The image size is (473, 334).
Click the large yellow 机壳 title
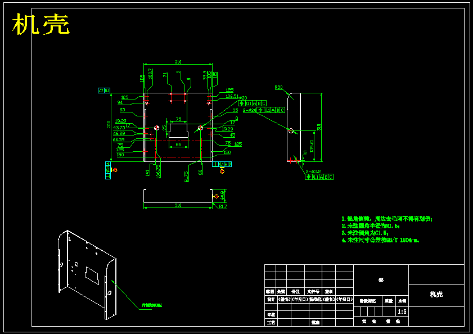(41, 24)
